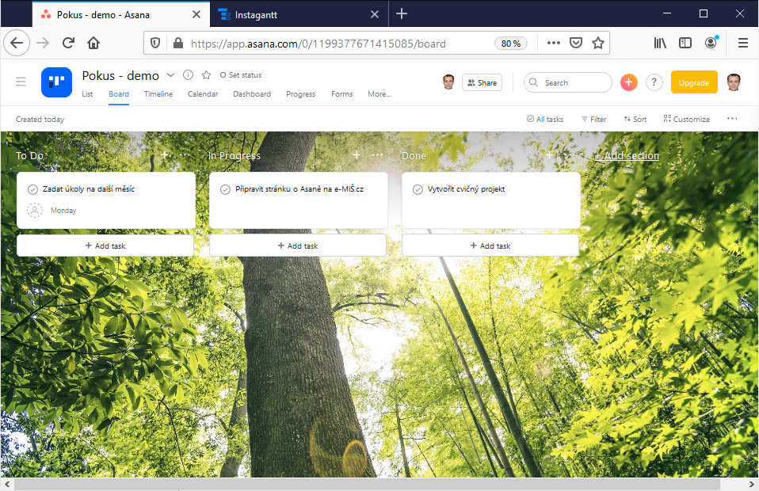
Task: Open Search in the top bar
Action: pyautogui.click(x=567, y=82)
